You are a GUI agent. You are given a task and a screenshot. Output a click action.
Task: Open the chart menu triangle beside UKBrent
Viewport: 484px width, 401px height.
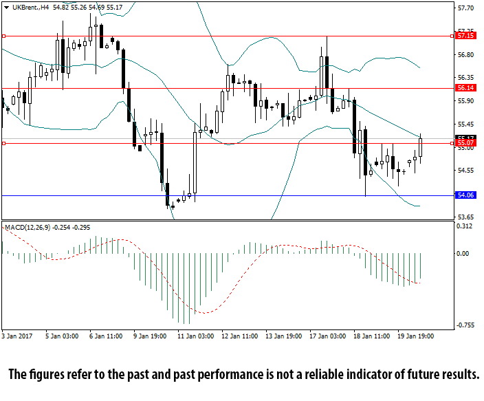click(x=7, y=8)
